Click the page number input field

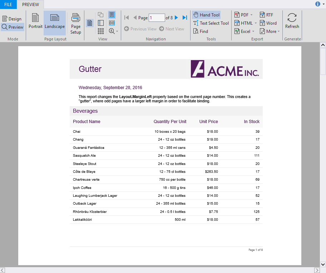pyautogui.click(x=157, y=18)
